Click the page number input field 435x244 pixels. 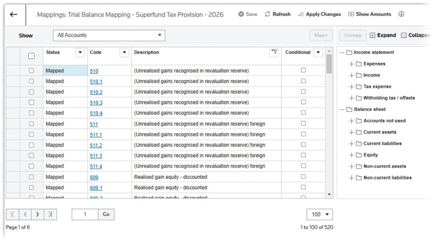point(85,214)
